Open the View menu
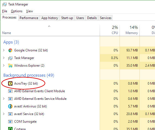 (29, 11)
